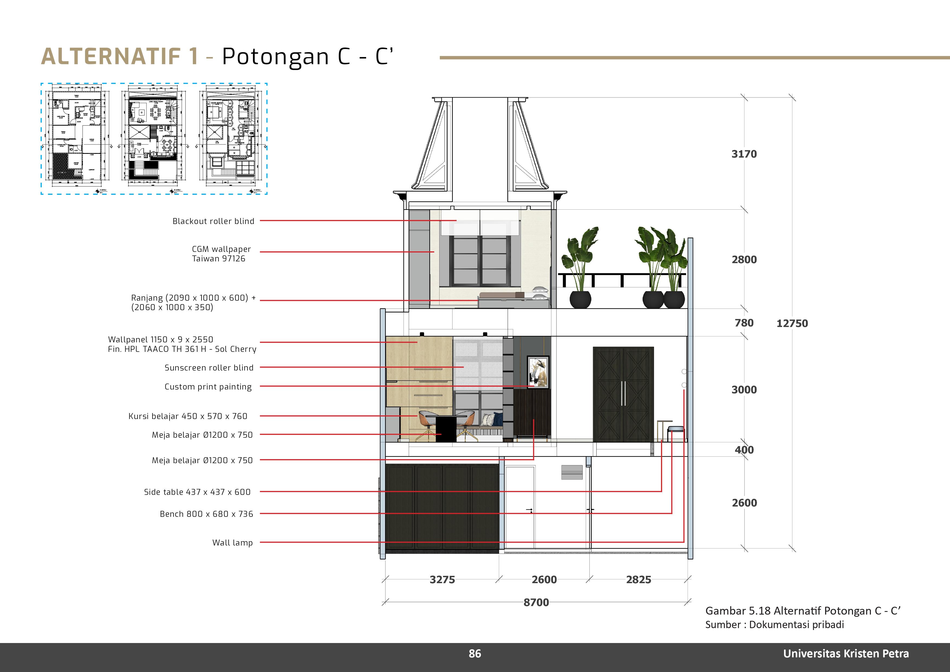This screenshot has width=950, height=672.
Task: Click the 8700 overall width dimension
Action: pos(536,602)
